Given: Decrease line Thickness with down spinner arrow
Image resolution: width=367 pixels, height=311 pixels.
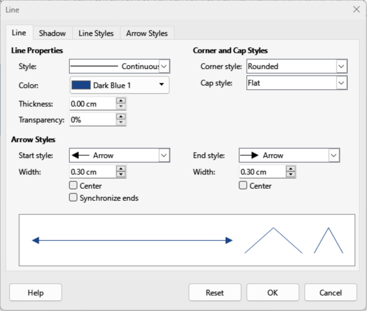Looking at the screenshot, I should tap(121, 107).
